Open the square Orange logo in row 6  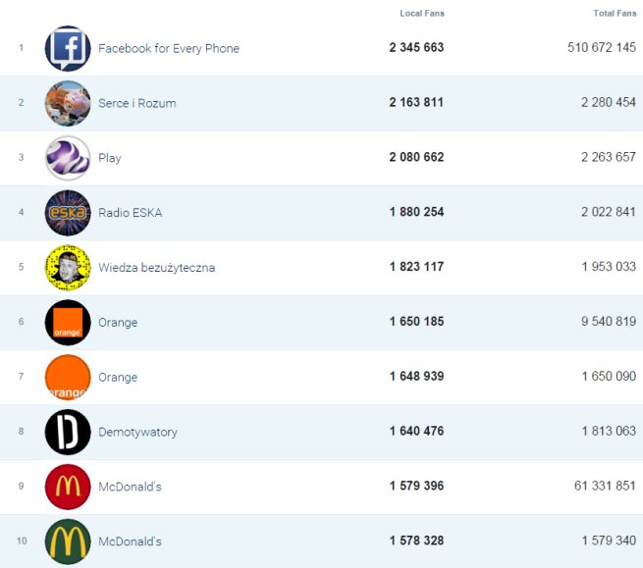pyautogui.click(x=68, y=323)
